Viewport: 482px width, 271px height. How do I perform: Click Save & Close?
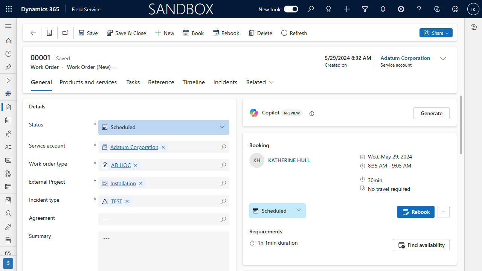point(127,33)
